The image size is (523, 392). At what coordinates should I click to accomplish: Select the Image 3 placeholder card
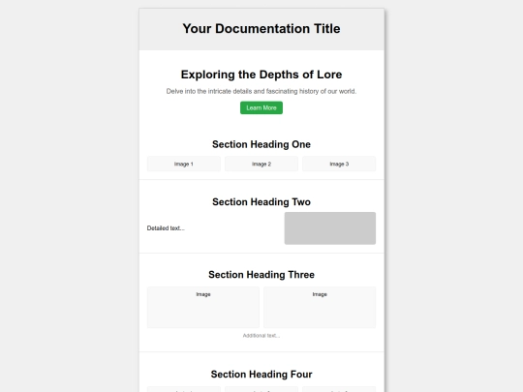click(339, 164)
